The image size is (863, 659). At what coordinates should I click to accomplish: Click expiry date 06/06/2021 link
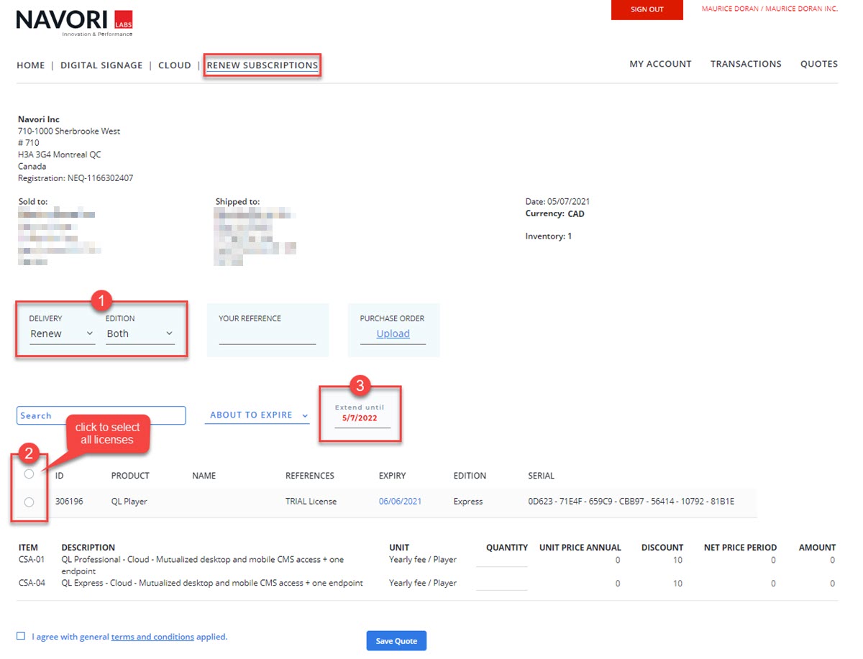400,502
